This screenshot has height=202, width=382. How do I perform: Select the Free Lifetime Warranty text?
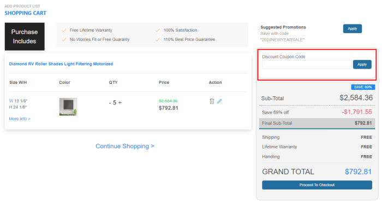91,30
